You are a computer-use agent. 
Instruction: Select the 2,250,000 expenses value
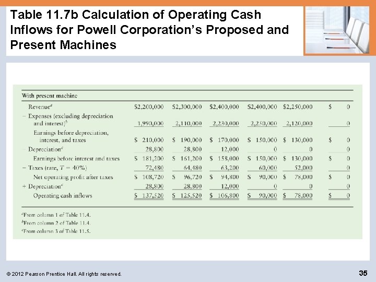pos(264,123)
